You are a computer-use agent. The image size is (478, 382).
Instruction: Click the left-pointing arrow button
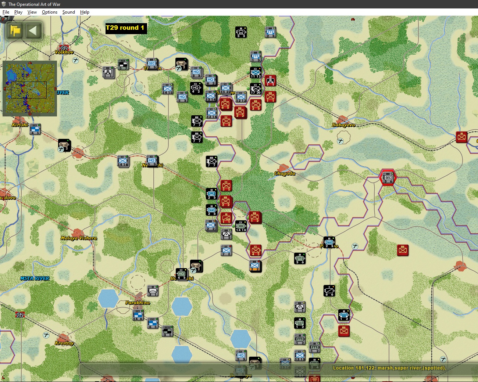tap(33, 30)
